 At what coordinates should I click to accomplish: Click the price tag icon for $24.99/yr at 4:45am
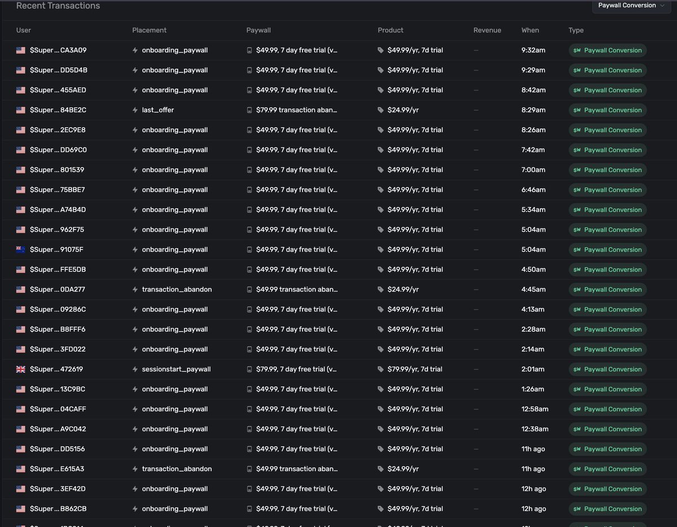click(381, 289)
